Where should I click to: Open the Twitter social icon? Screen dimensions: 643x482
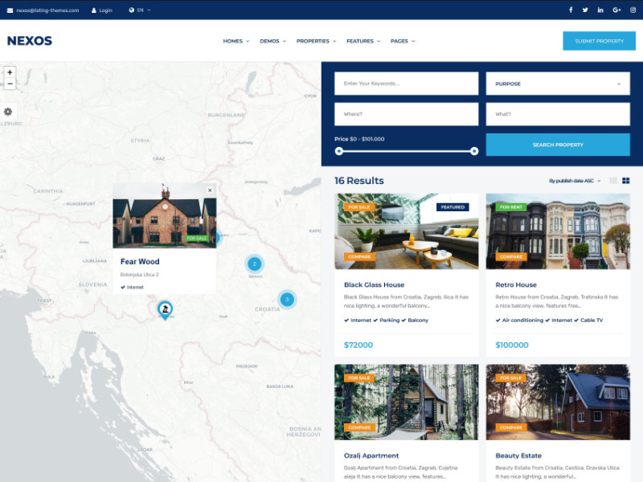(585, 10)
